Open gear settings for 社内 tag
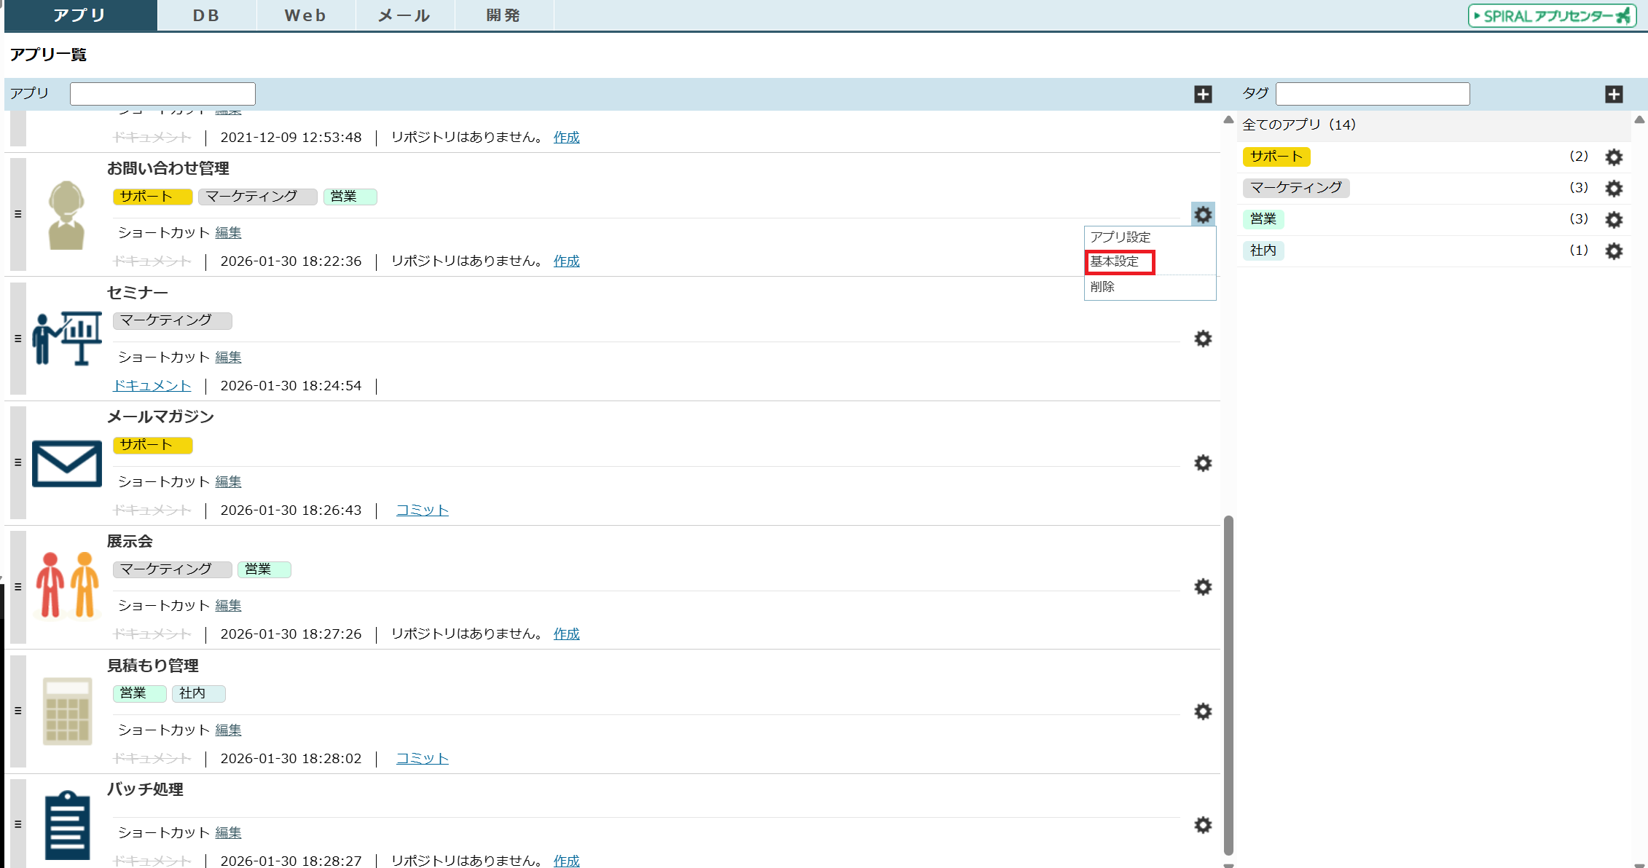 click(1614, 250)
